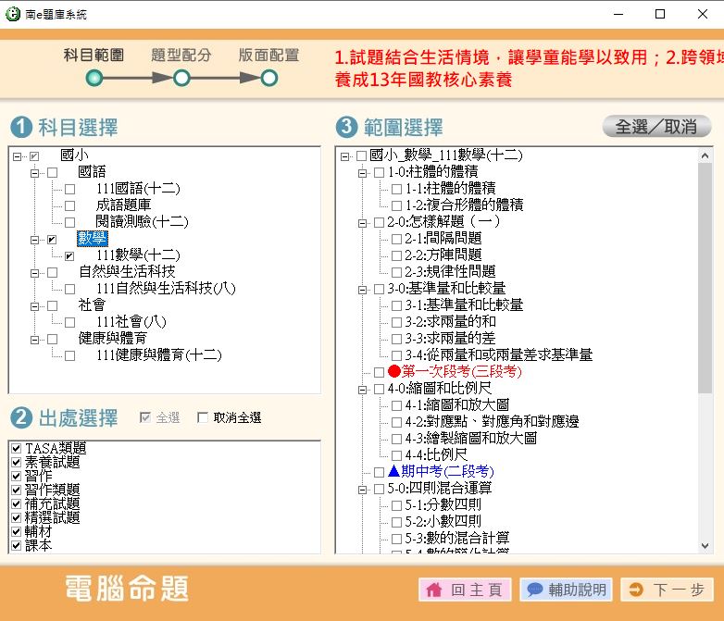Screen dimensions: 724x621
Task: Check the 成語題庫 checkbox
Action: (x=69, y=206)
